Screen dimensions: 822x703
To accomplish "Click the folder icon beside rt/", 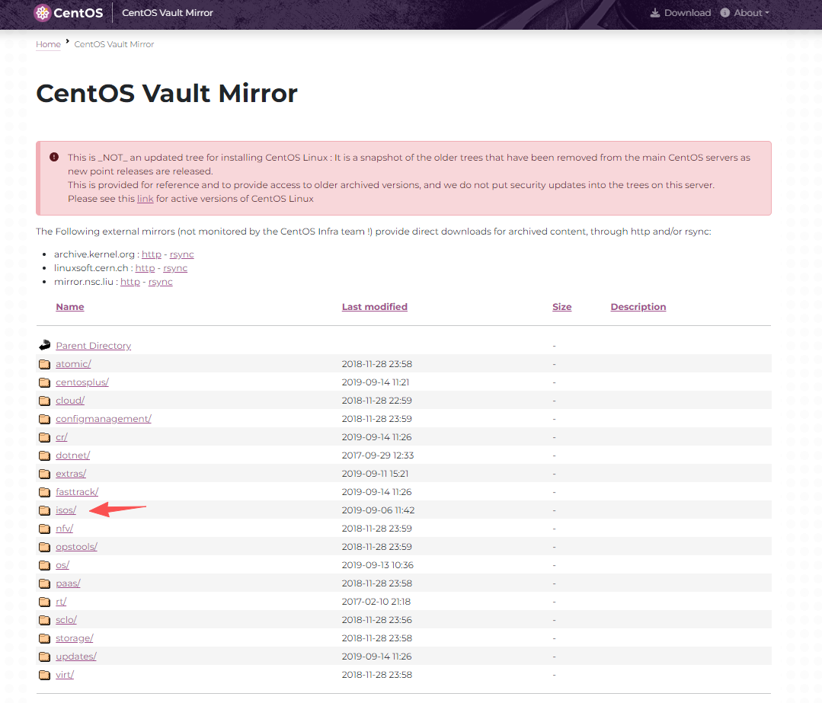I will tap(44, 602).
